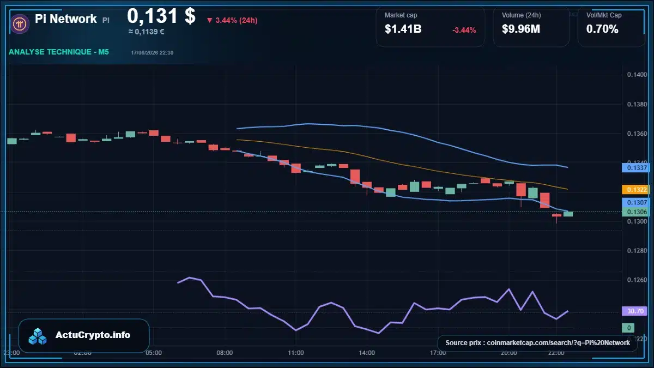Click the last green candle on the chart
This screenshot has width=654, height=368.
(568, 214)
